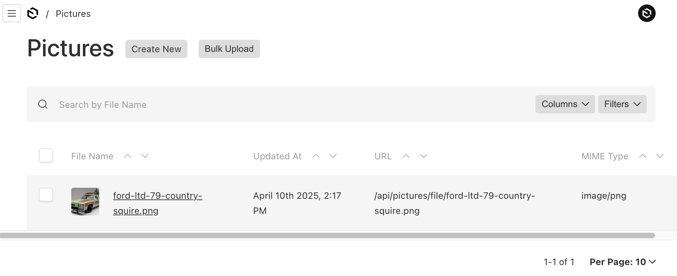Click the Search by File Name field
The image size is (677, 276).
pos(275,104)
